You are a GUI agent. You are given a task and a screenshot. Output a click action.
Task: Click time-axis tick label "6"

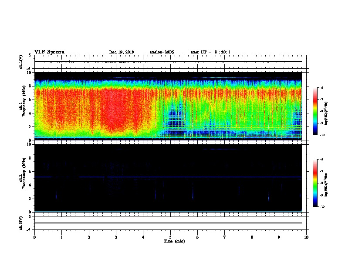pos(198,237)
